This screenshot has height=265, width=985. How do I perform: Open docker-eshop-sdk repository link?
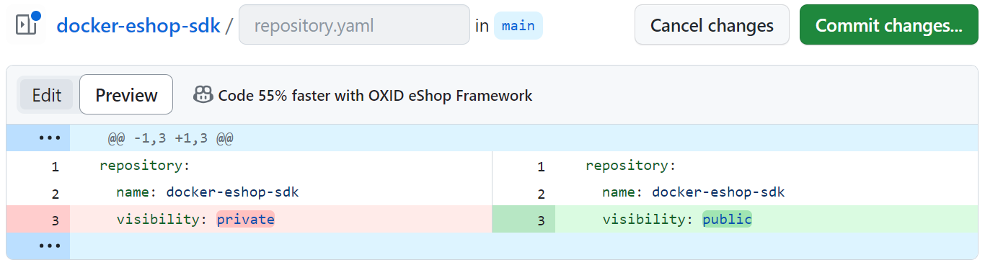click(138, 26)
